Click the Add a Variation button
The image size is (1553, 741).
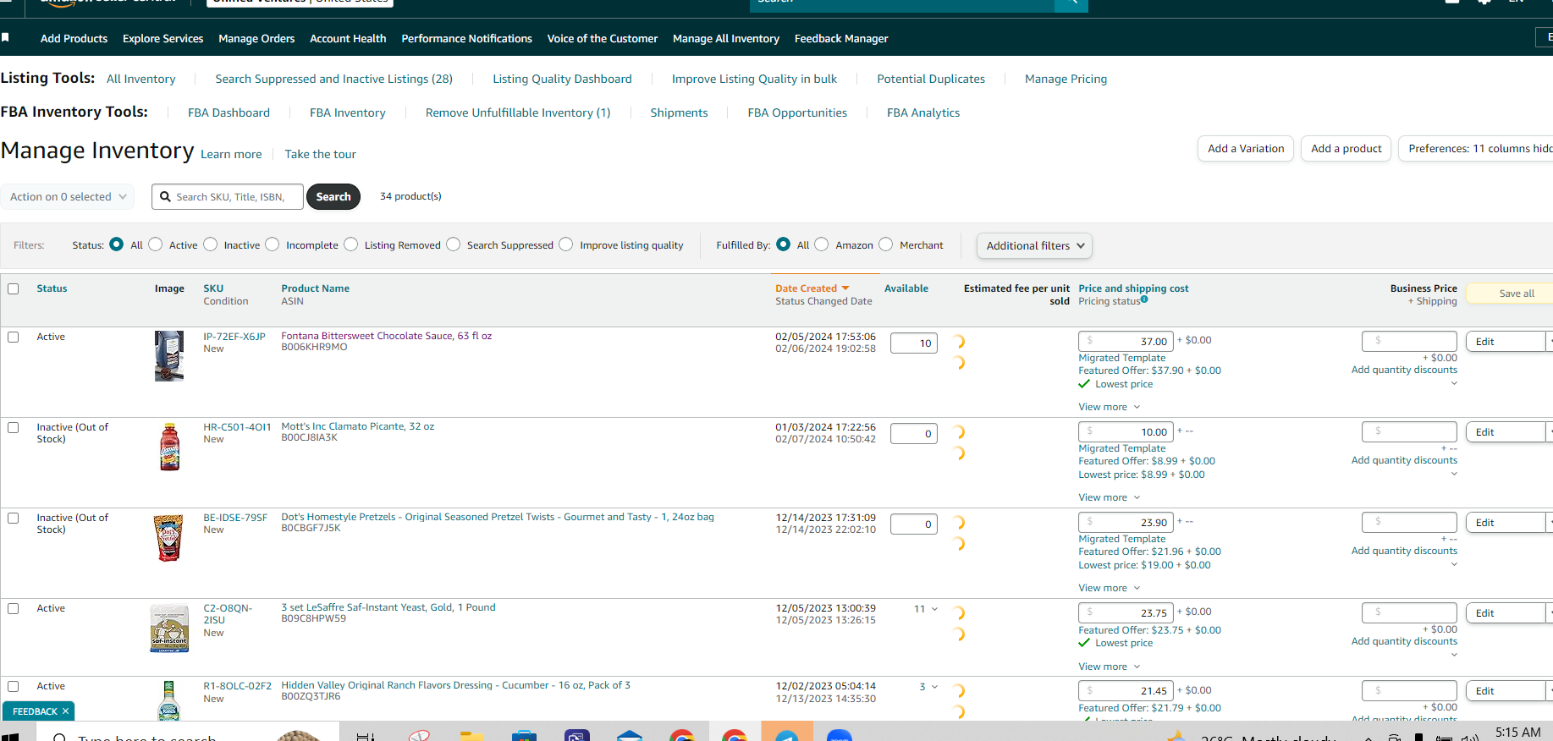click(x=1246, y=148)
